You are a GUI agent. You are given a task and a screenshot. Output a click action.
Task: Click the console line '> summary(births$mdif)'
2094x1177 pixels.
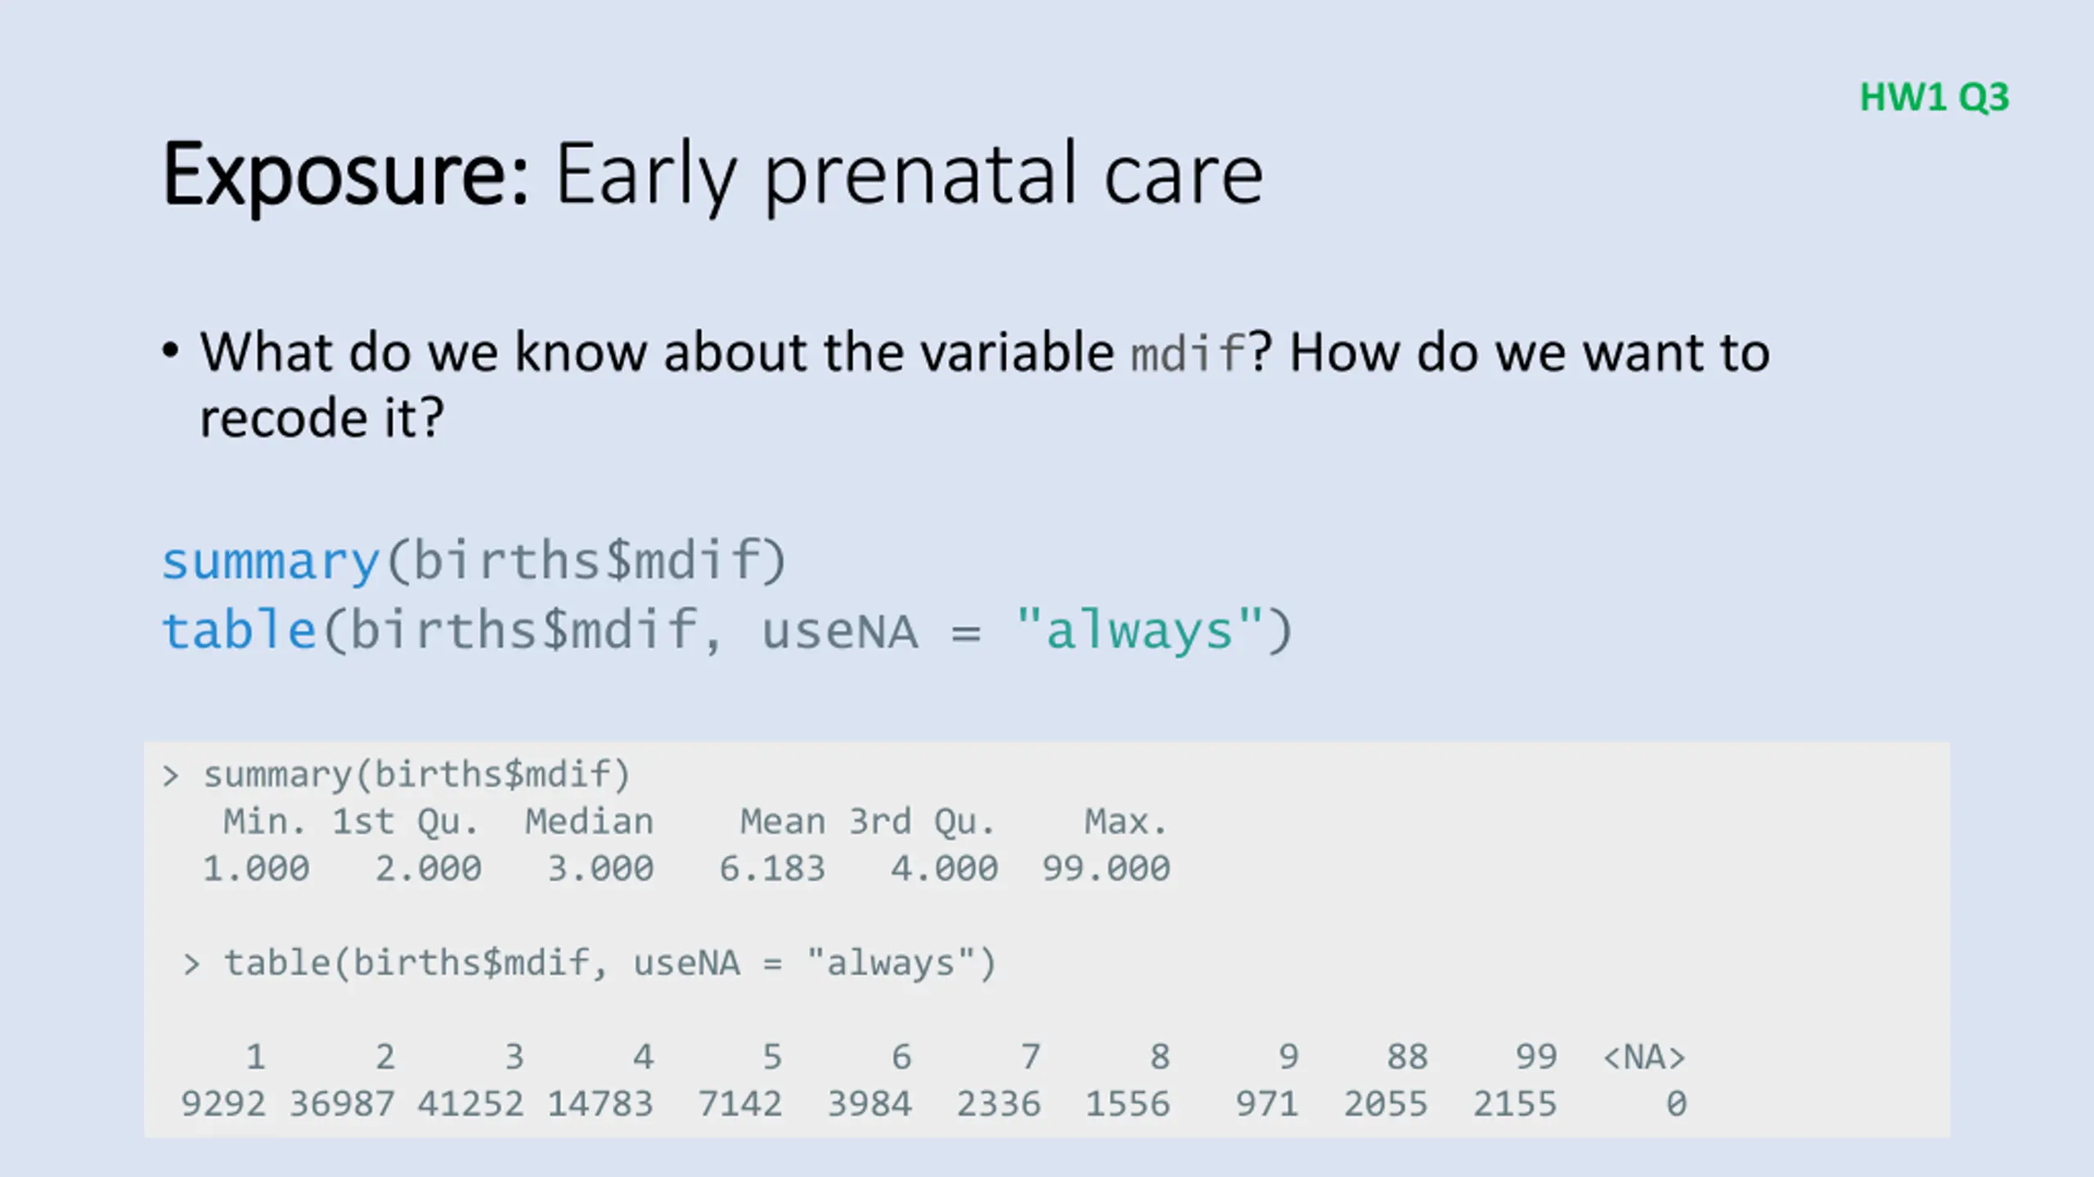point(398,774)
